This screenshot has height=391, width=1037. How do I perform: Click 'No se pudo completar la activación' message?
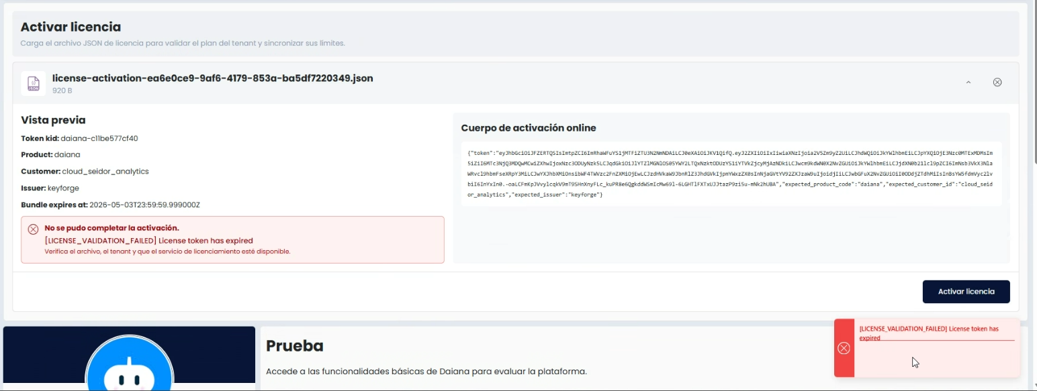tap(112, 228)
